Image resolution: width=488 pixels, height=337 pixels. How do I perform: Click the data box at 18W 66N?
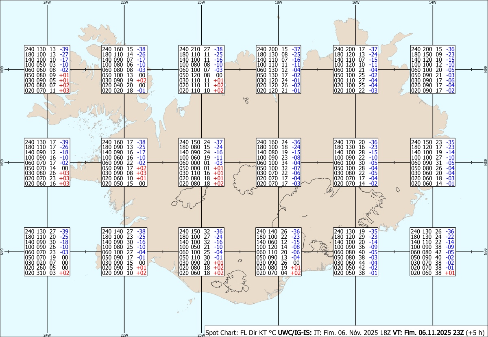point(279,69)
